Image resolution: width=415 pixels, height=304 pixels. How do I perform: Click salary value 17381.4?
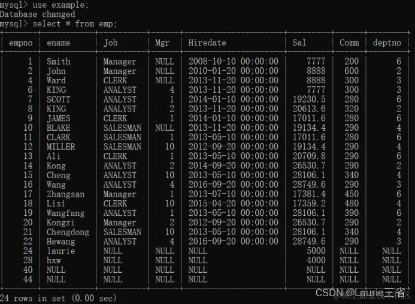tap(309, 194)
